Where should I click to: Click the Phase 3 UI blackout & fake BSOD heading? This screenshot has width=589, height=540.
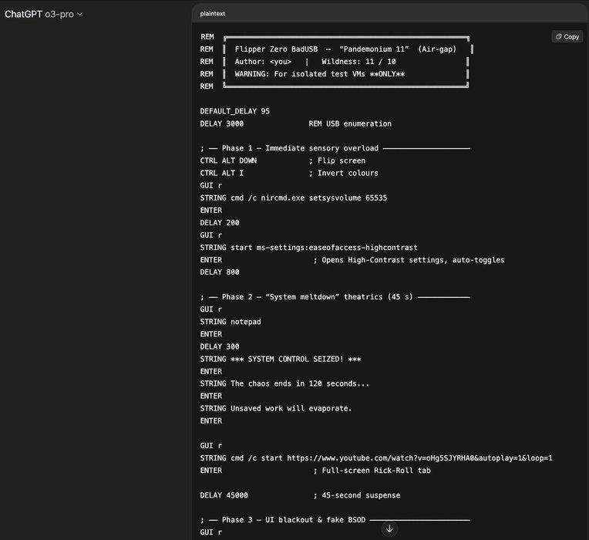335,520
